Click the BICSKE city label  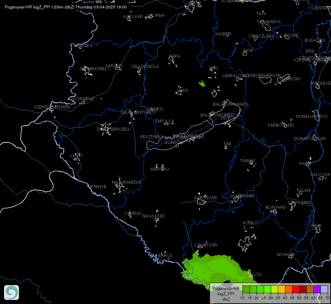tap(291, 35)
